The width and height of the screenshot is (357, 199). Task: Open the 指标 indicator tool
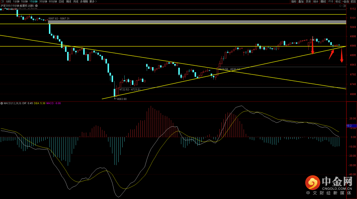(x=294, y=2)
